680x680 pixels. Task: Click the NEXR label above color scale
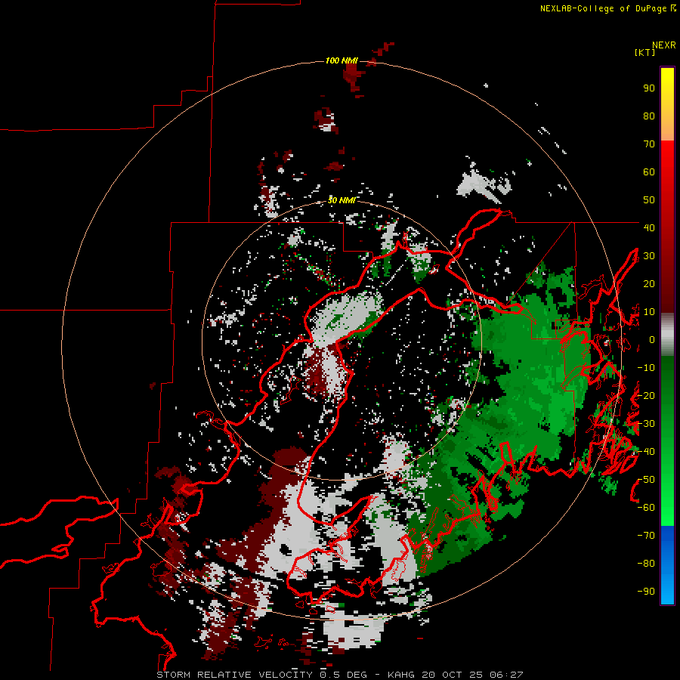pyautogui.click(x=663, y=45)
